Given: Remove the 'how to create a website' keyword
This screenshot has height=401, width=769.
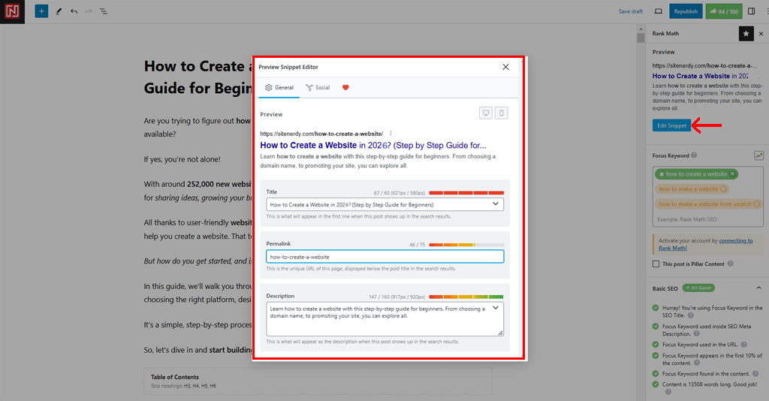Looking at the screenshot, I should click(x=732, y=174).
